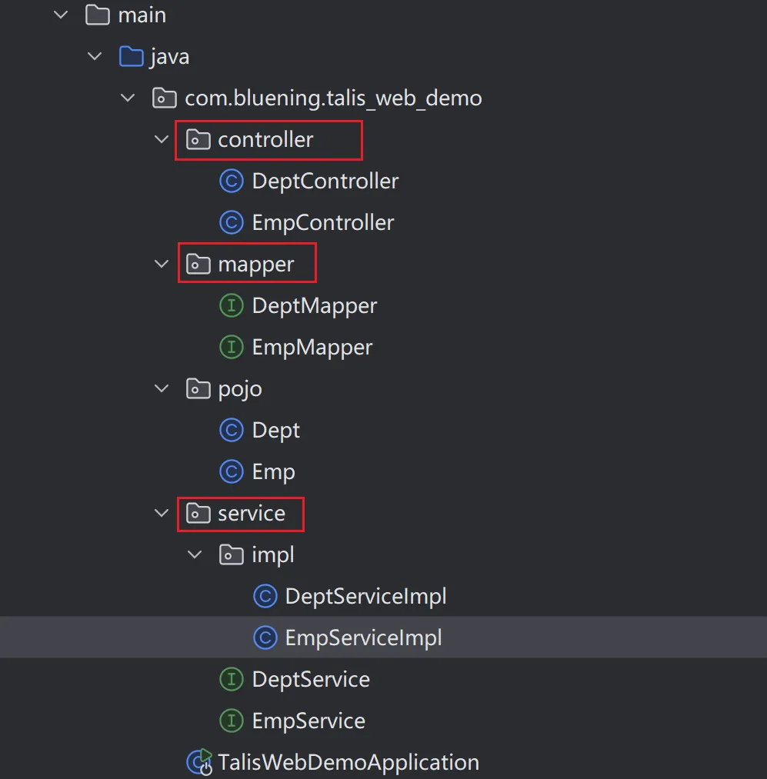Image resolution: width=767 pixels, height=779 pixels.
Task: Click the blue java source folder icon
Action: [x=132, y=57]
